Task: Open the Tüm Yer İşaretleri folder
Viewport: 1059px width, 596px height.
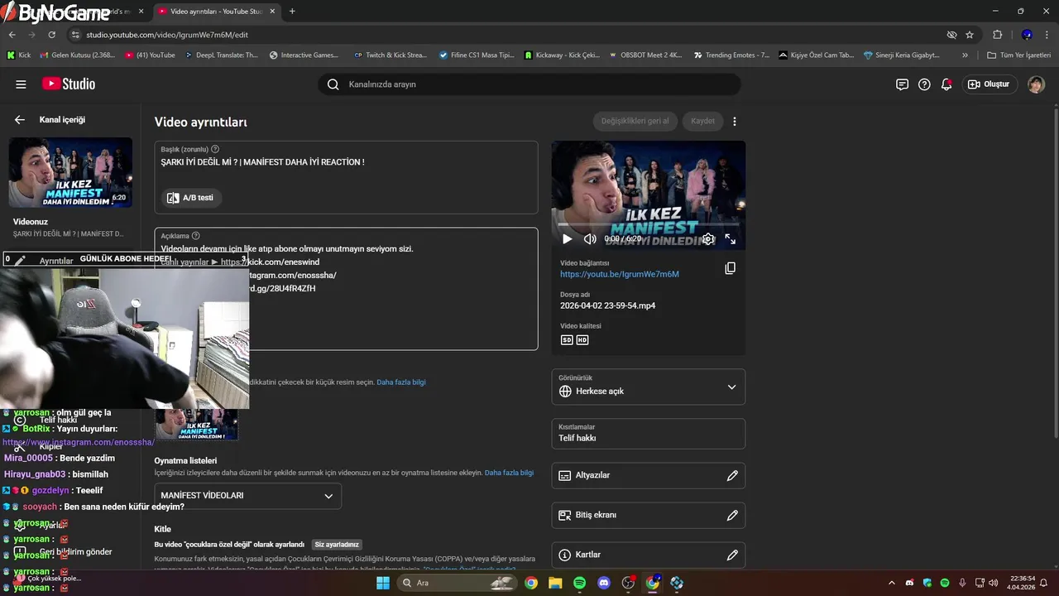Action: [x=1018, y=55]
